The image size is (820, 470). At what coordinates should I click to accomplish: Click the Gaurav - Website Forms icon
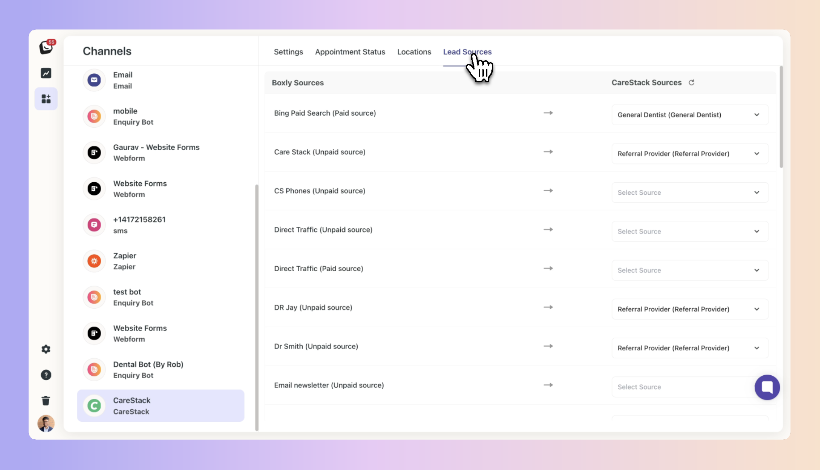point(94,153)
